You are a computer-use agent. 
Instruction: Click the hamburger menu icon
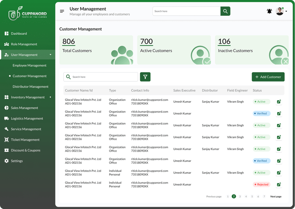(62, 11)
